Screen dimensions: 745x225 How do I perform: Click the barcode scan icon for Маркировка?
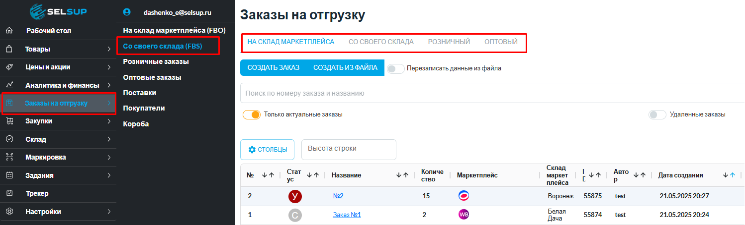pos(9,157)
